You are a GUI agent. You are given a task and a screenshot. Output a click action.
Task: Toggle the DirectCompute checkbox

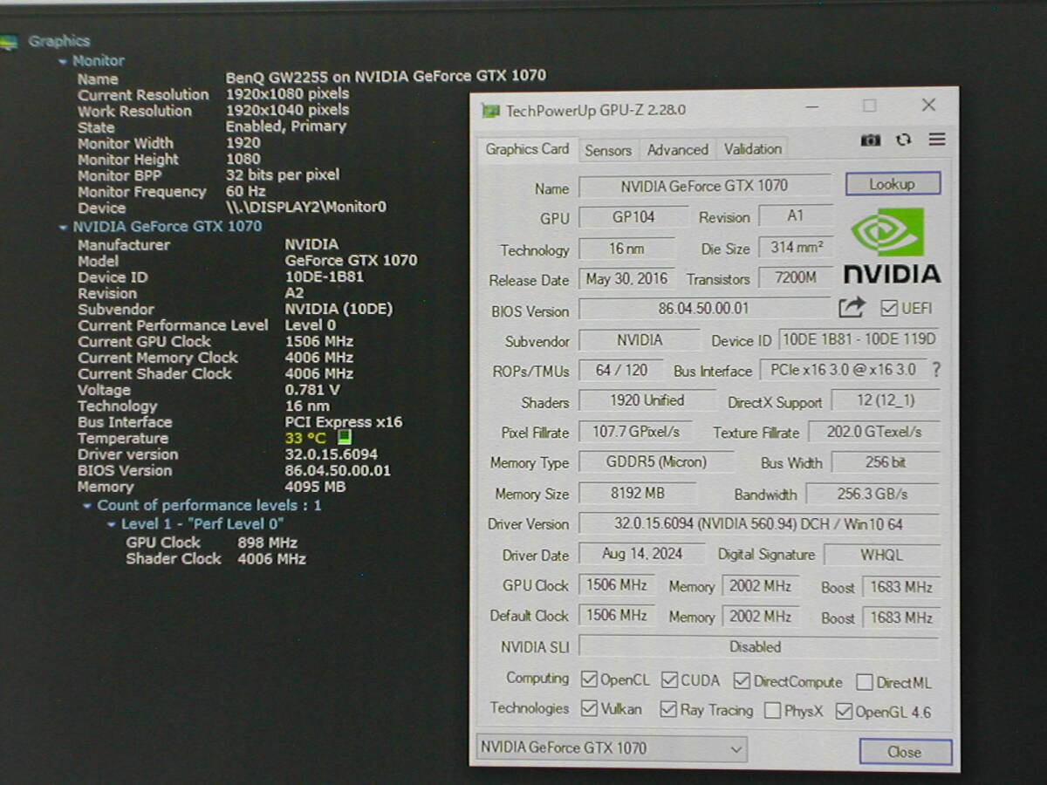[742, 680]
